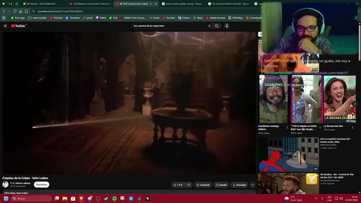Like the video with thumbs up

click(x=178, y=185)
